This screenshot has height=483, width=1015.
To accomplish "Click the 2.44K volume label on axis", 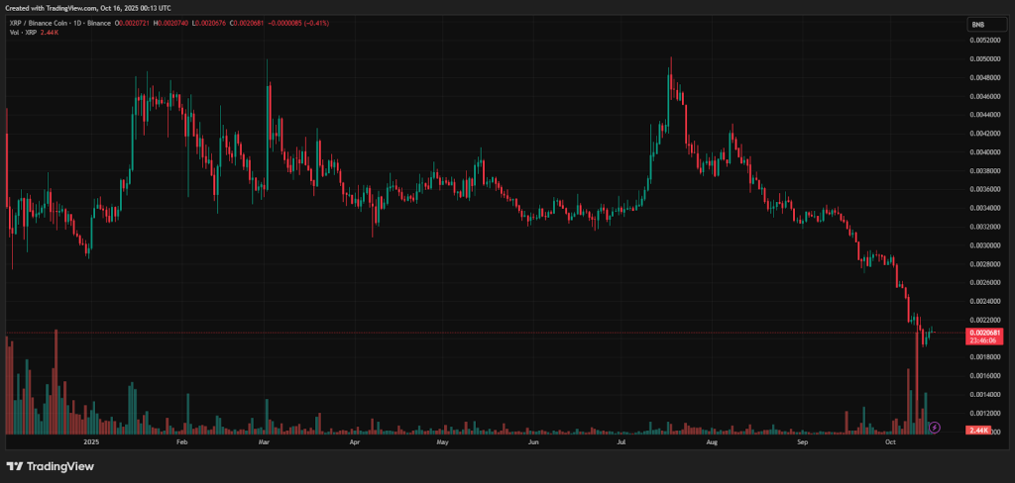I will (x=982, y=432).
